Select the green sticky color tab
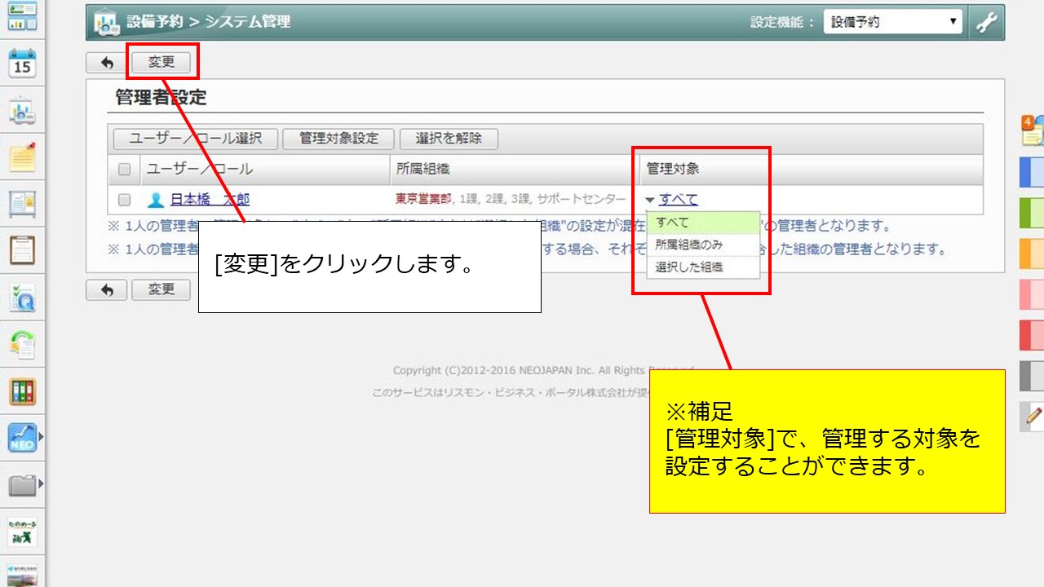 pyautogui.click(x=1033, y=213)
